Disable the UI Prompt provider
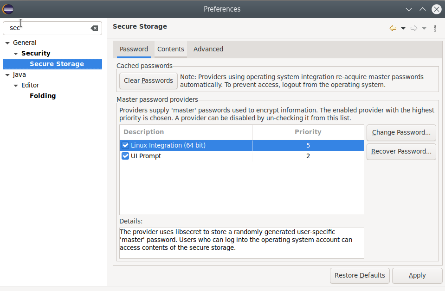The height and width of the screenshot is (291, 445). tap(125, 156)
